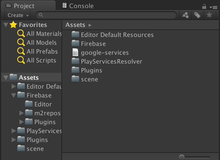220x160 pixels.
Task: Select google-services file icon
Action: pyautogui.click(x=75, y=52)
